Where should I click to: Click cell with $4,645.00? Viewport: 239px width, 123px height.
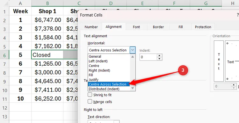[47, 81]
